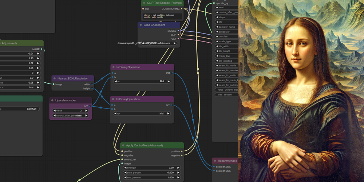This screenshot has height=182, width=364.
Task: Click the right arrow beside the -0.01 value
Action: (x=38, y=54)
